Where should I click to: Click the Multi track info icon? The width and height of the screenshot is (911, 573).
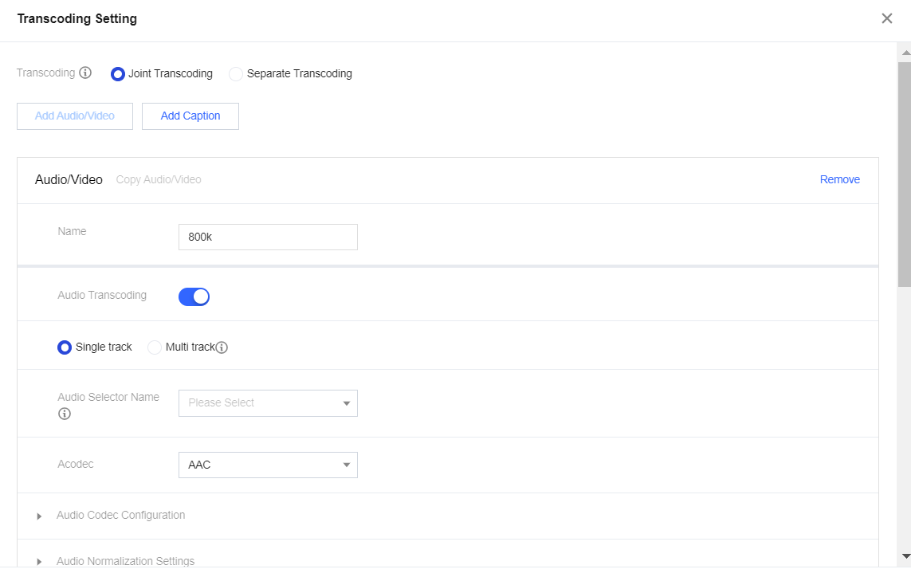pyautogui.click(x=222, y=347)
